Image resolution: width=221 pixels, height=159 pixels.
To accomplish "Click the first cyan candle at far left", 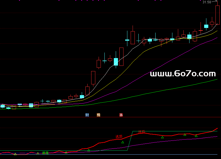I will pyautogui.click(x=2, y=106).
